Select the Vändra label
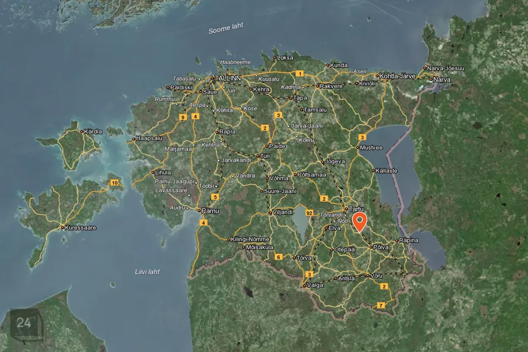Image resolution: width=528 pixels, height=352 pixels. pyautogui.click(x=245, y=176)
